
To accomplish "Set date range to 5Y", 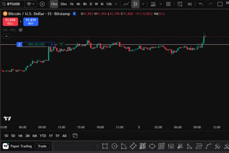I will coord(58,136).
